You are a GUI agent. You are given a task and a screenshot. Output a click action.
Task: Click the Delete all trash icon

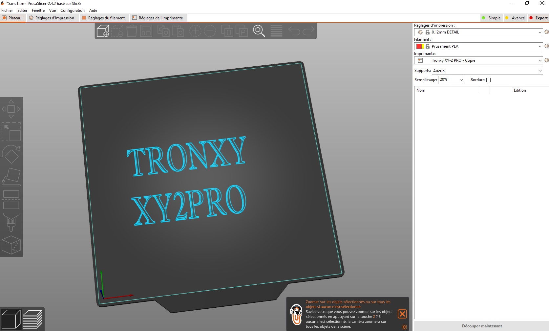pyautogui.click(x=132, y=31)
